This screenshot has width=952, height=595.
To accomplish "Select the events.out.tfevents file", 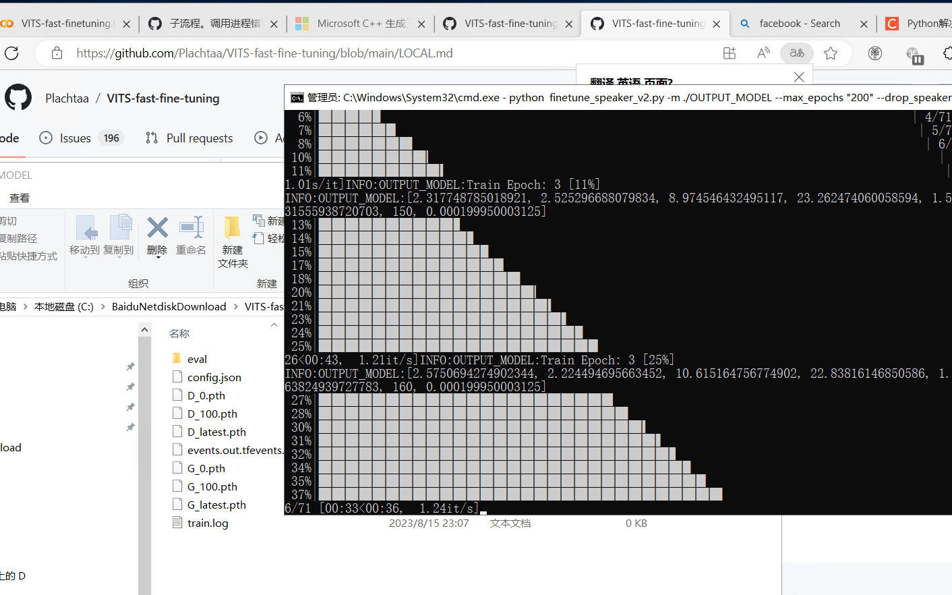I will (227, 450).
